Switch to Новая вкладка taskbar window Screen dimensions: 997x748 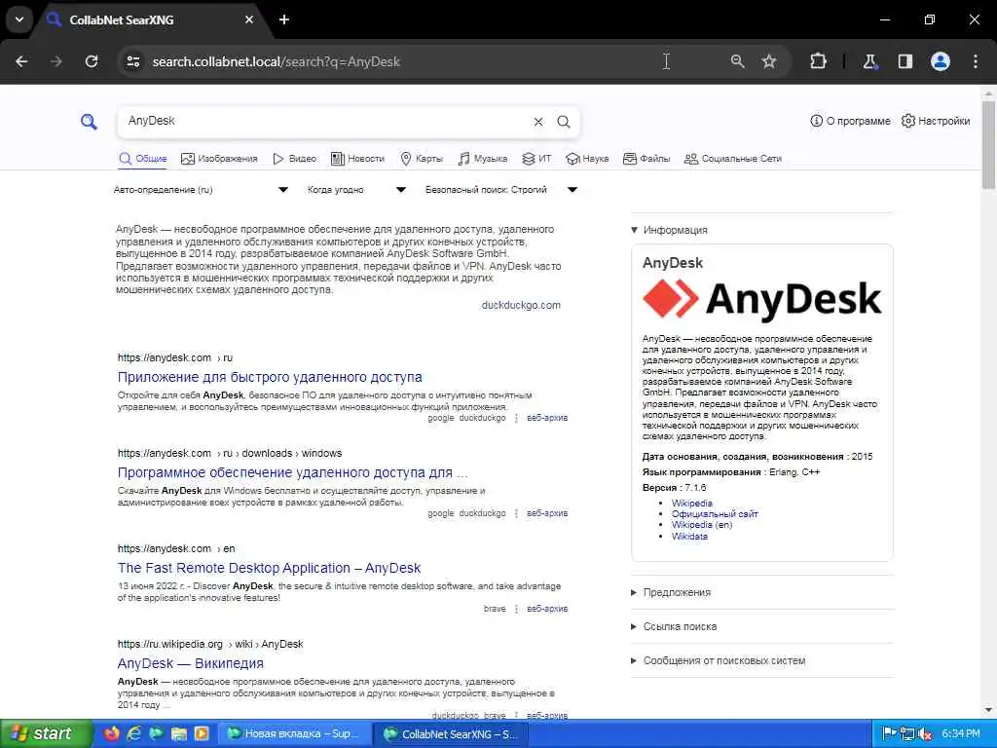click(294, 734)
